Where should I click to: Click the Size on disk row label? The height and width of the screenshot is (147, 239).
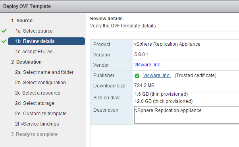[106, 98]
